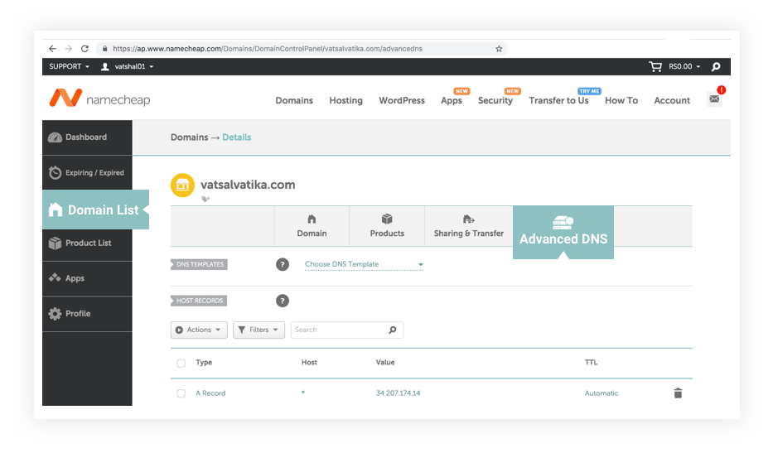Click the browser address bar URL

pos(268,49)
